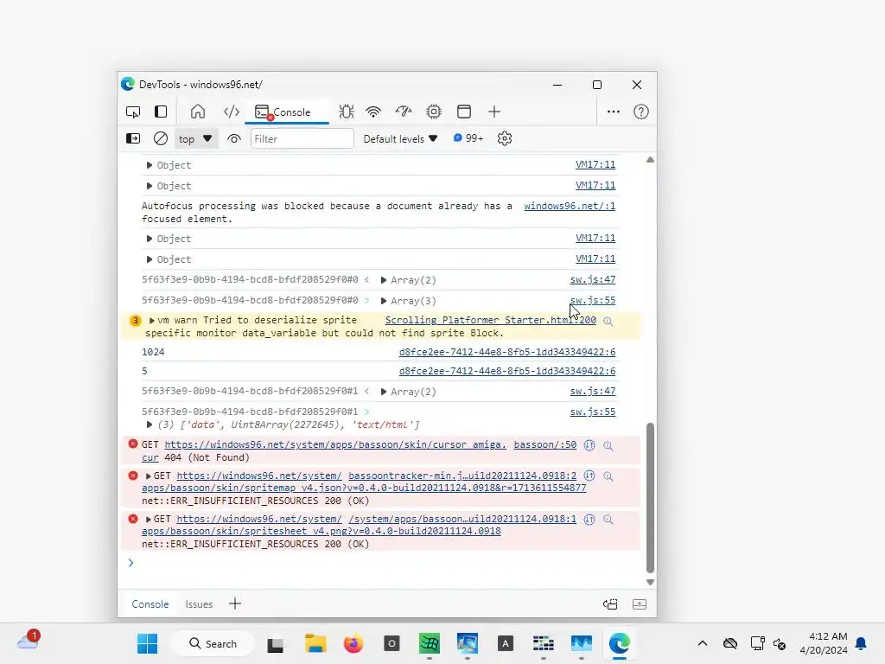Open File Explorer from taskbar
This screenshot has height=664, width=885.
(315, 643)
